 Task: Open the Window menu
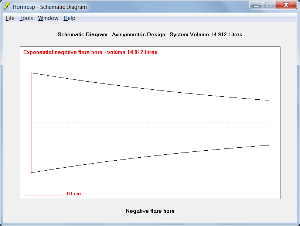[x=48, y=18]
